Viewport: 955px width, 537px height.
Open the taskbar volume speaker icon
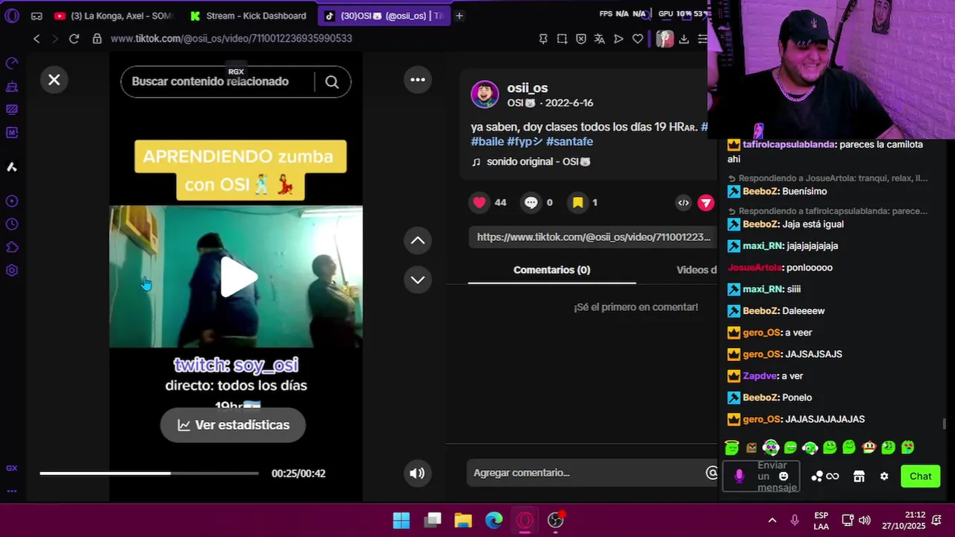[865, 521]
